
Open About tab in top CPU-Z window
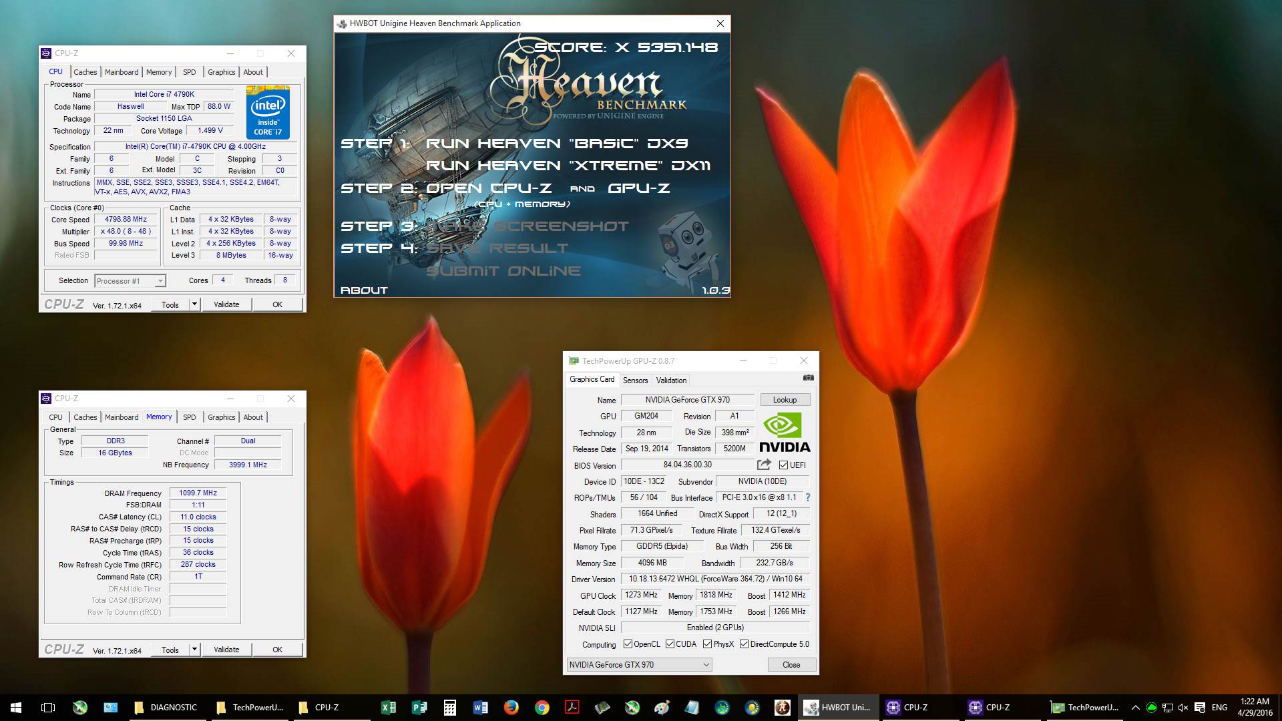(253, 72)
